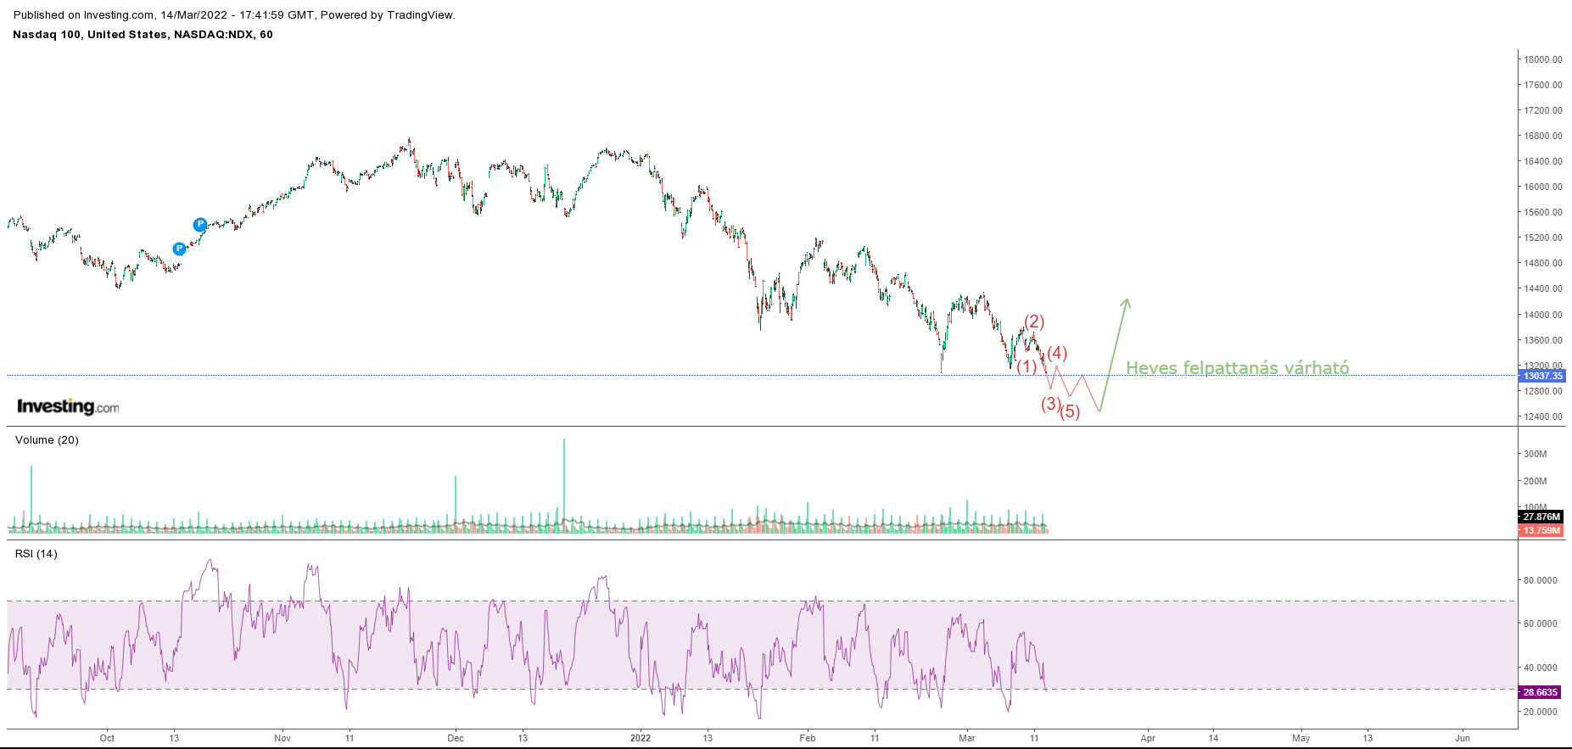1572x749 pixels.
Task: Click the green 'Heves felpattanás várható' text
Action: (1237, 368)
